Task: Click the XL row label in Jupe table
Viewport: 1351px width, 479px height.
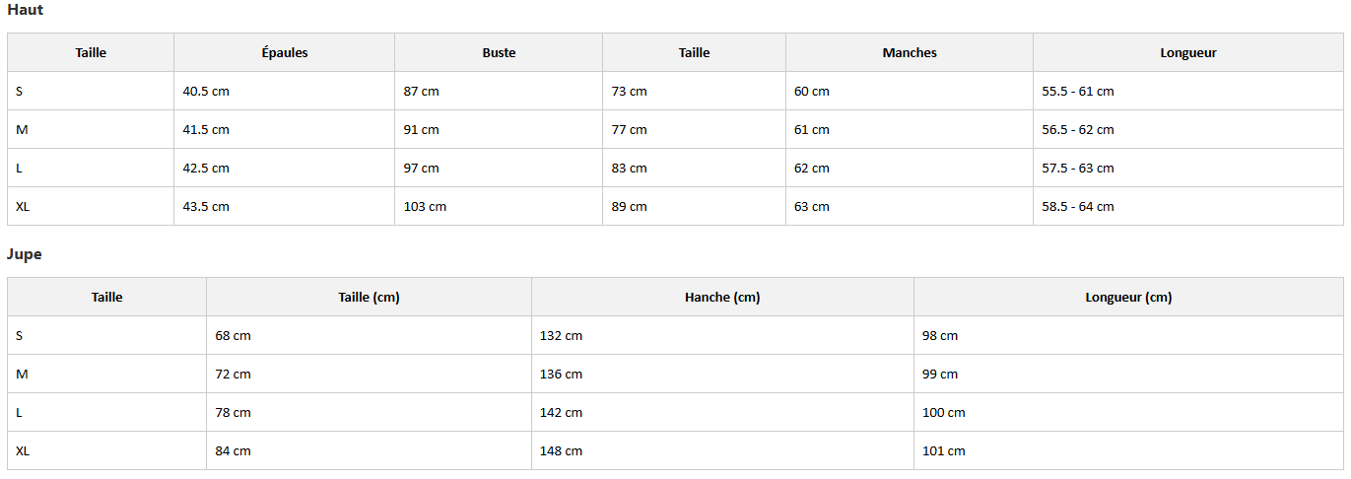Action: pyautogui.click(x=24, y=451)
